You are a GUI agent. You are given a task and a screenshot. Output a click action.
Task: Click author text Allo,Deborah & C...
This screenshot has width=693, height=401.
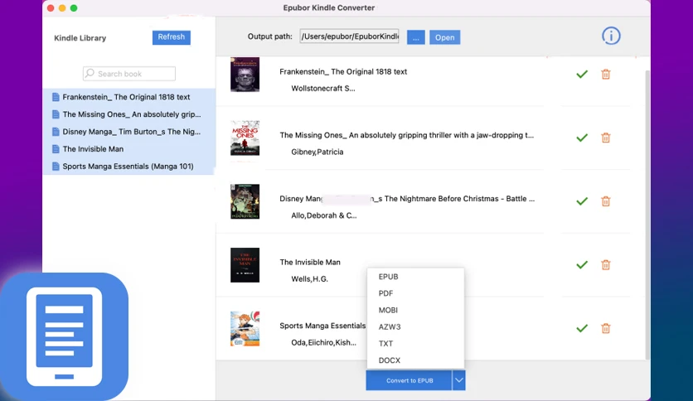pos(323,215)
